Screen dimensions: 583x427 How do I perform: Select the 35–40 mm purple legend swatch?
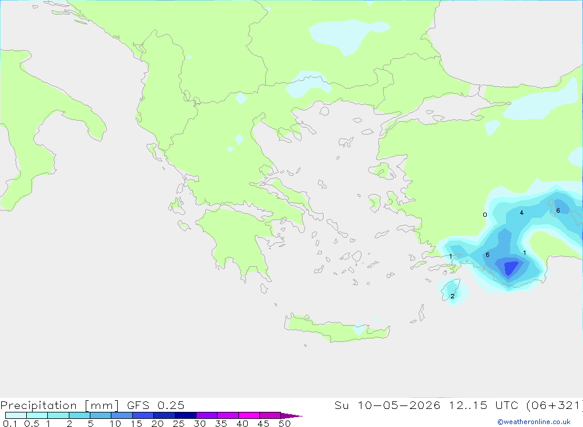227,415
